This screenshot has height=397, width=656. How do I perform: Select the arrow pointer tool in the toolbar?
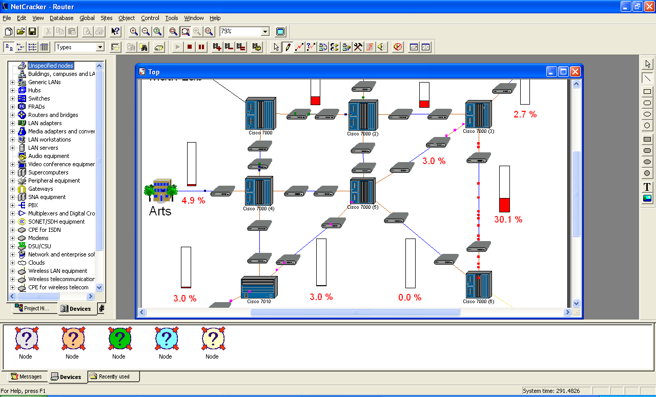click(276, 47)
